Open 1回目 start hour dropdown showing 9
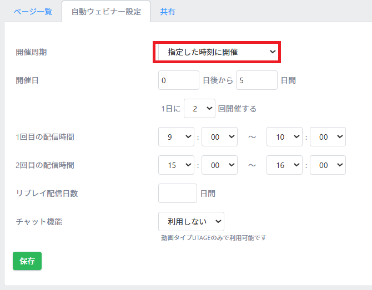 [176, 137]
